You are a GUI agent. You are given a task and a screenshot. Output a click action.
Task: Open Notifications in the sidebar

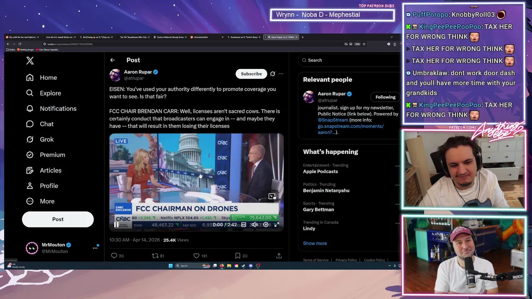coord(51,108)
